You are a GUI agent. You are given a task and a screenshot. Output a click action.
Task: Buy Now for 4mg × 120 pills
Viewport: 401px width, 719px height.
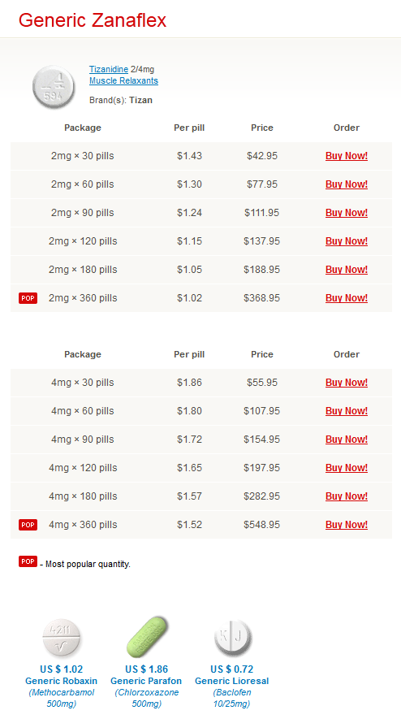(x=347, y=468)
